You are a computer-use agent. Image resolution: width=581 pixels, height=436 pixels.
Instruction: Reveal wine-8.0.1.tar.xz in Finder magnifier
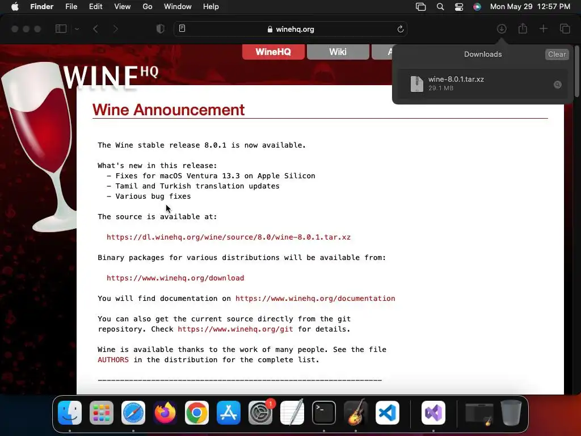coord(557,85)
